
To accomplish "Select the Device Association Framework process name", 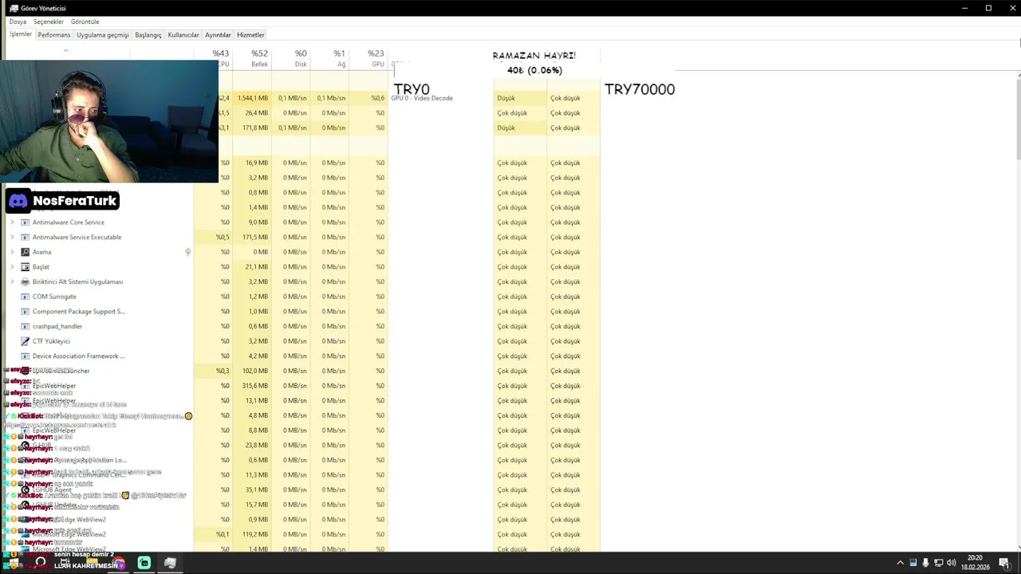I will click(x=78, y=356).
